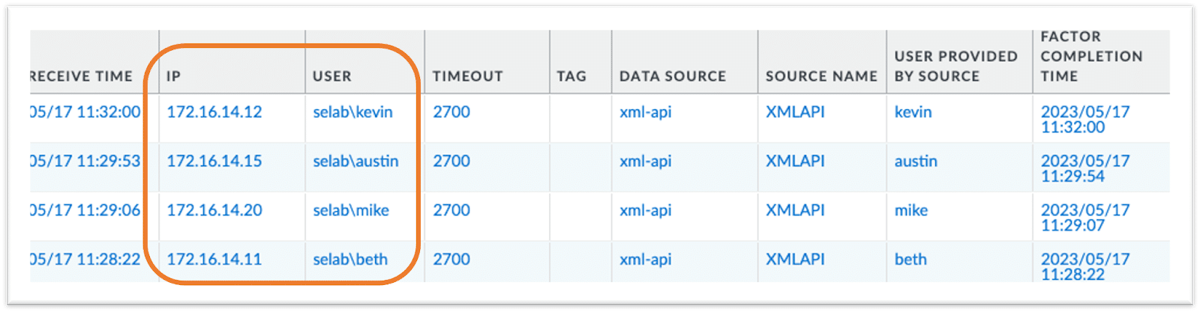Open XMLAPI source name in mike row
Screen dimensions: 1200x312
tap(795, 210)
